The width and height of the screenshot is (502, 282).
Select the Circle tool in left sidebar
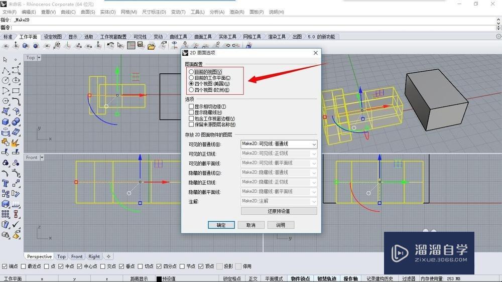click(5, 80)
